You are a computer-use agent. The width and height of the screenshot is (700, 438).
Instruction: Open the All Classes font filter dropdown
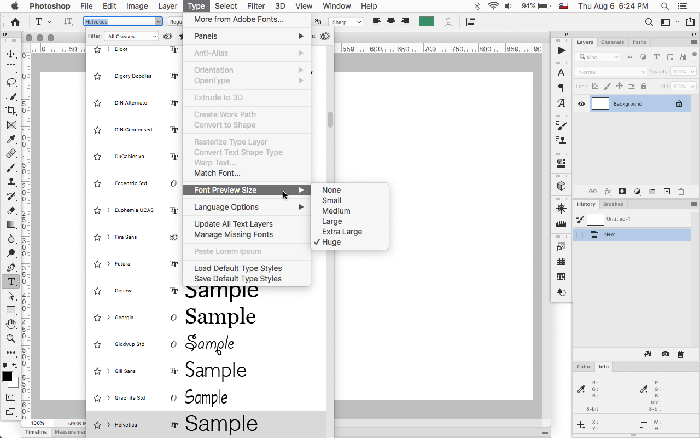[131, 36]
